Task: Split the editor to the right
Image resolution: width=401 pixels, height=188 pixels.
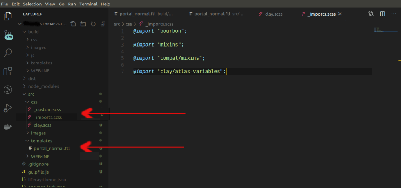Action: tap(382, 14)
